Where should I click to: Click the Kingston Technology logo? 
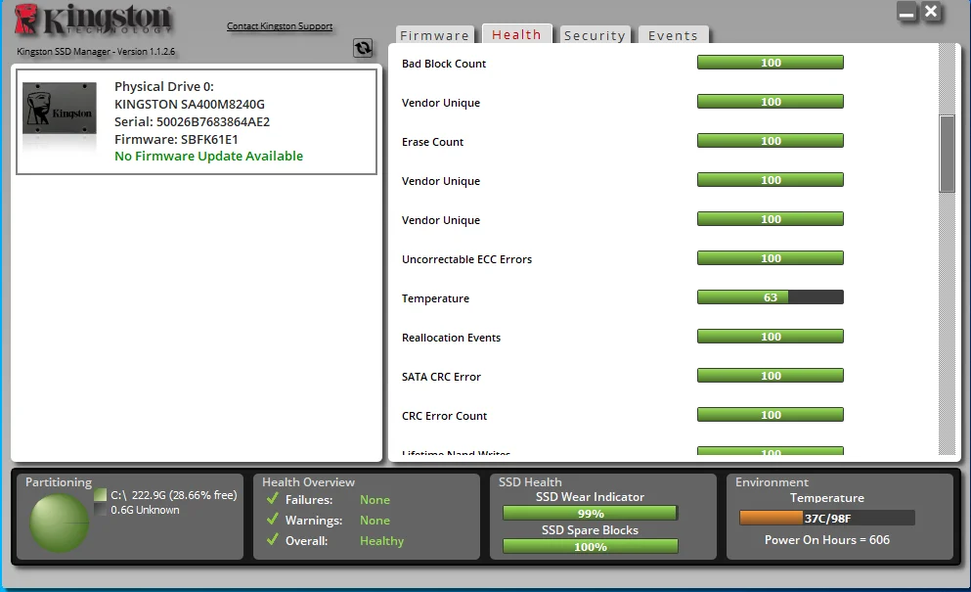coord(94,20)
